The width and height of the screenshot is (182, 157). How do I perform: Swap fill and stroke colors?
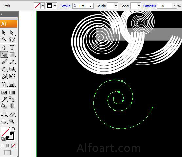pyautogui.click(x=14, y=128)
